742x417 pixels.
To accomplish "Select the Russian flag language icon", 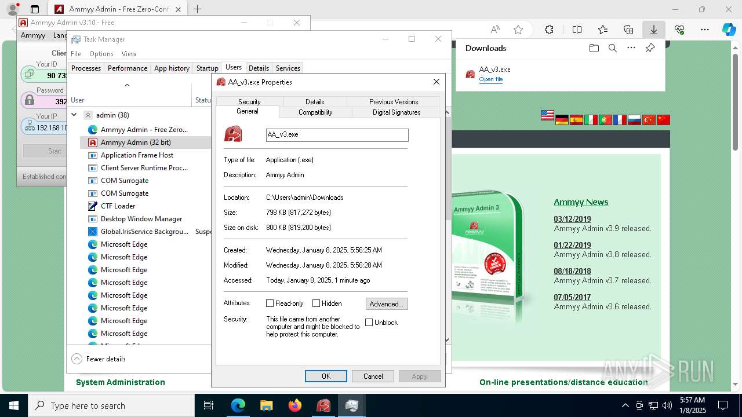I will (x=634, y=120).
